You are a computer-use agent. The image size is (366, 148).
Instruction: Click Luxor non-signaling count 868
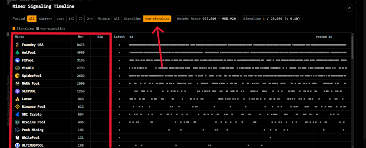point(81,99)
